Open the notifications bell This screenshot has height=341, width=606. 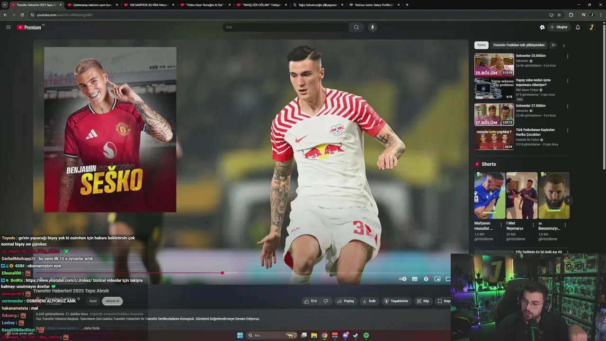click(x=578, y=27)
